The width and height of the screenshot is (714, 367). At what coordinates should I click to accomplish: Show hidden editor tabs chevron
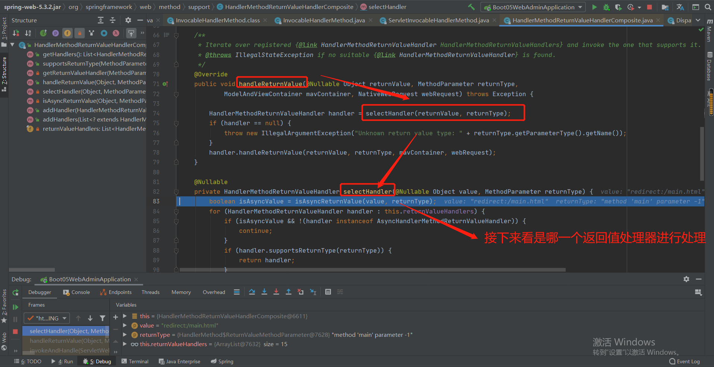698,20
